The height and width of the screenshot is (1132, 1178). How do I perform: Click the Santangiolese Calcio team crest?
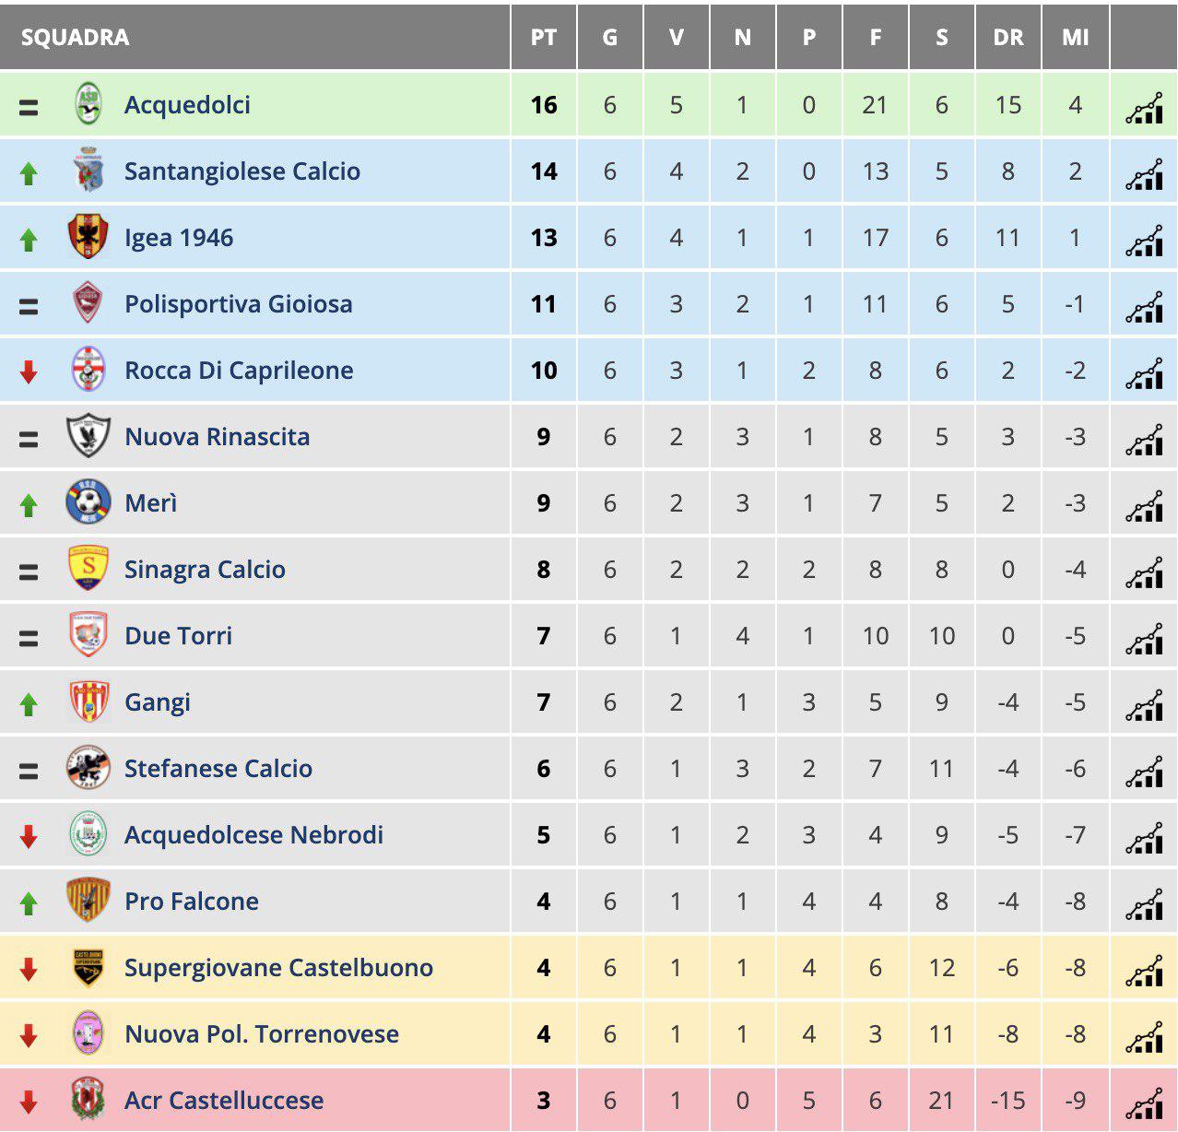pos(89,171)
